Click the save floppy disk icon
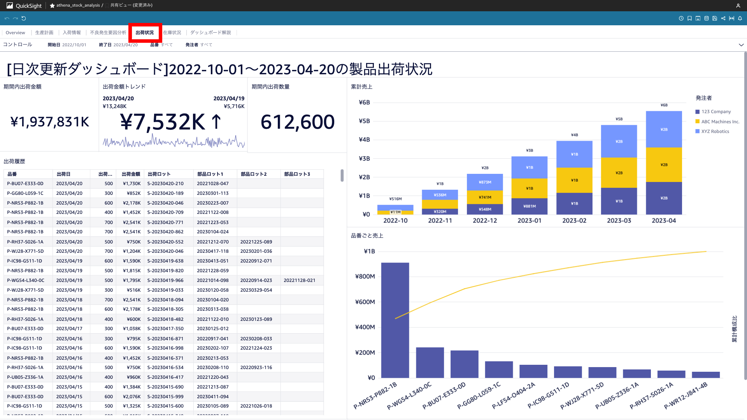The height and width of the screenshot is (420, 747). coord(715,18)
